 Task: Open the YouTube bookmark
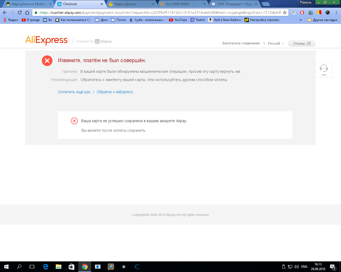tap(178, 20)
